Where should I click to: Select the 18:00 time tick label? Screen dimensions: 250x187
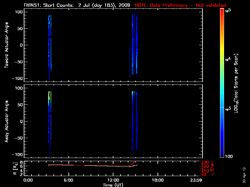point(157,180)
